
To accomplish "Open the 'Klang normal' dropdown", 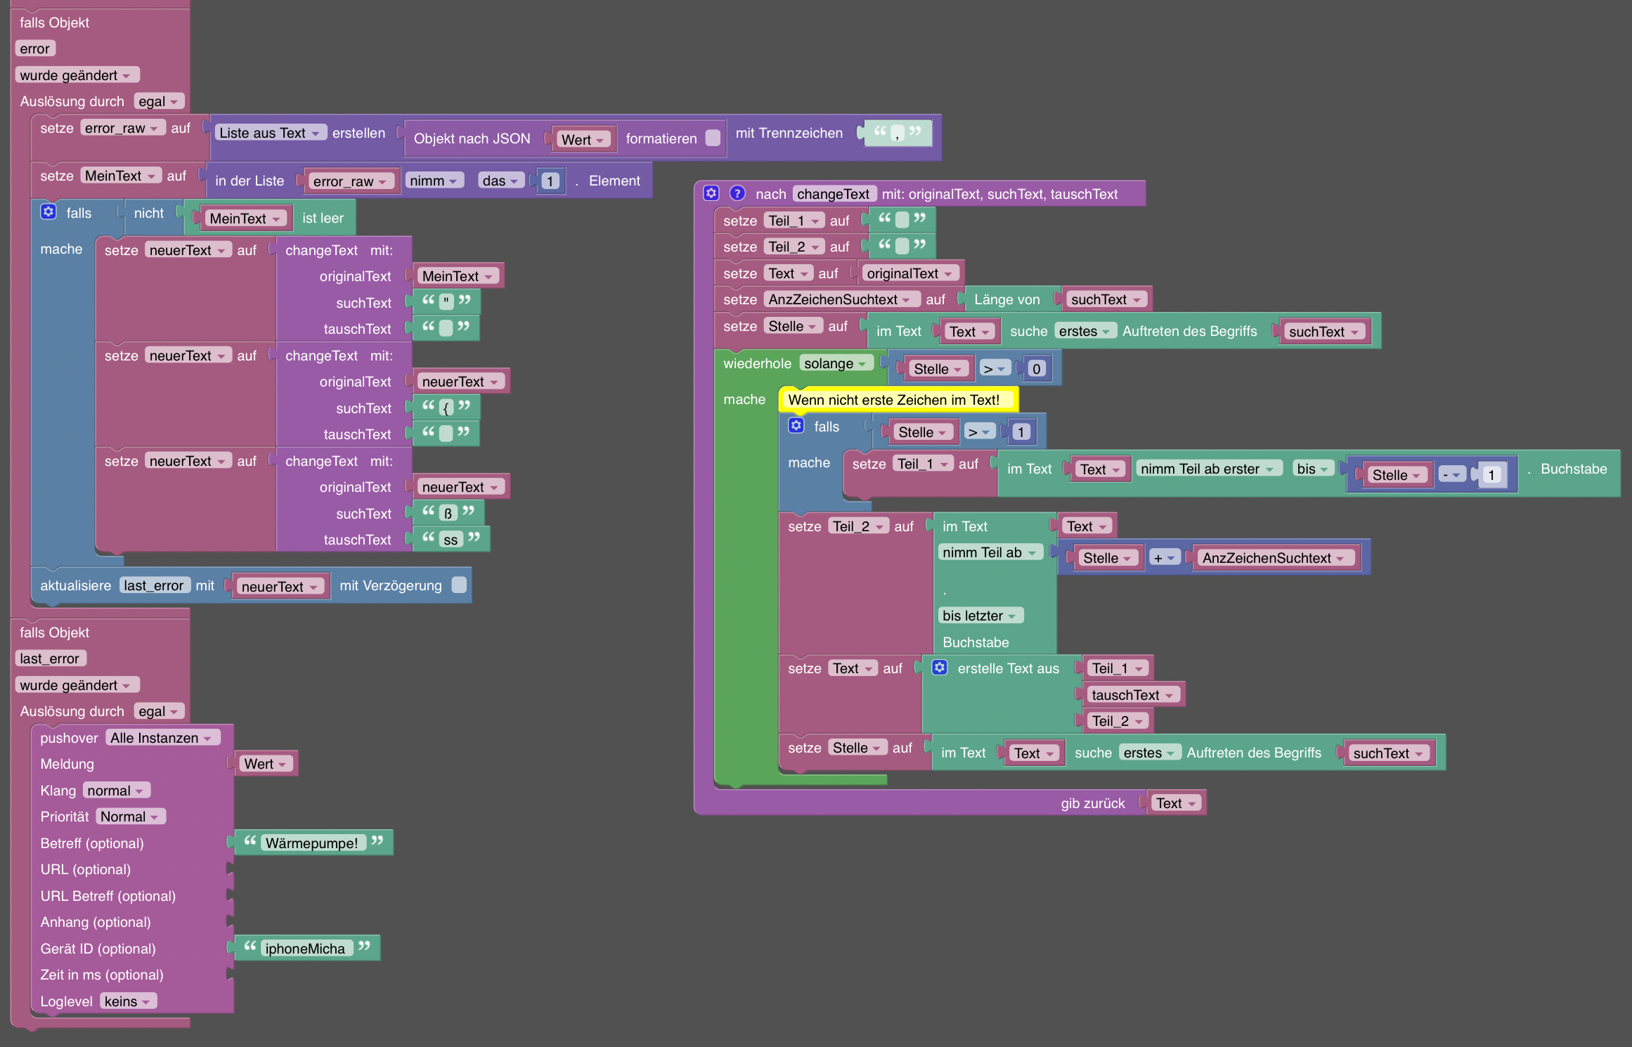I will [x=116, y=791].
